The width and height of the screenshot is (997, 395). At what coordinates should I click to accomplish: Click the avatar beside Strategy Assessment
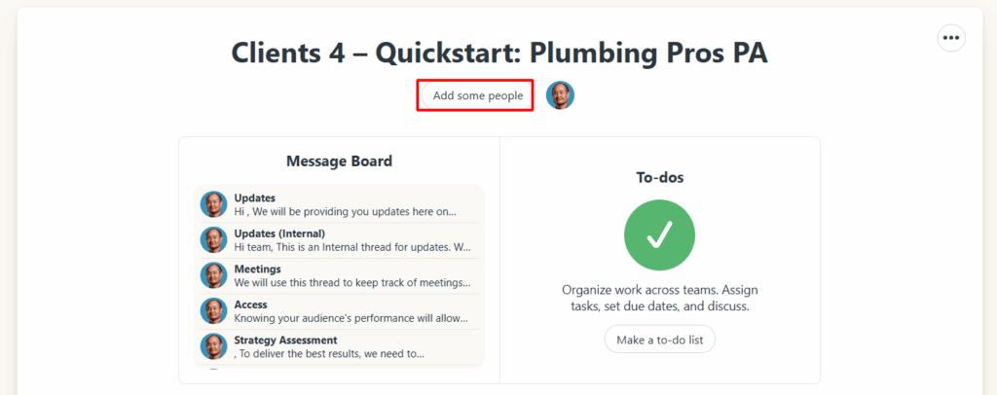point(214,346)
